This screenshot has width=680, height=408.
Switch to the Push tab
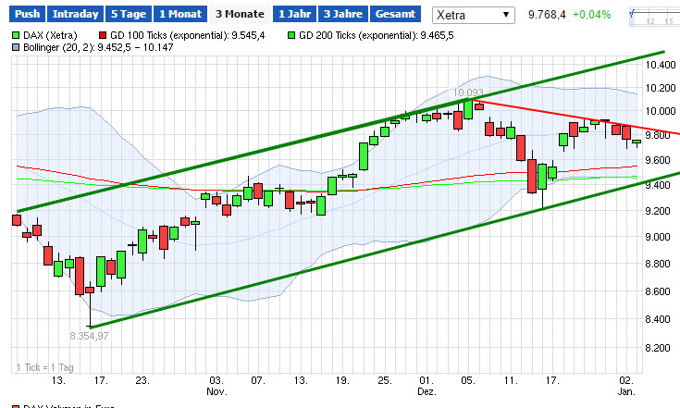click(x=28, y=15)
